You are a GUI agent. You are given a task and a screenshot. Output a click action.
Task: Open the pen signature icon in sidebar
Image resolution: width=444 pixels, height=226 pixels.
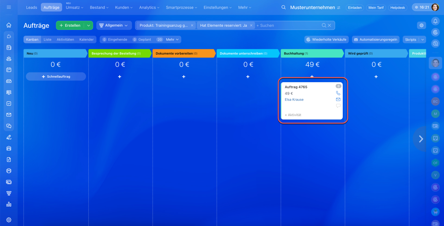[9, 137]
